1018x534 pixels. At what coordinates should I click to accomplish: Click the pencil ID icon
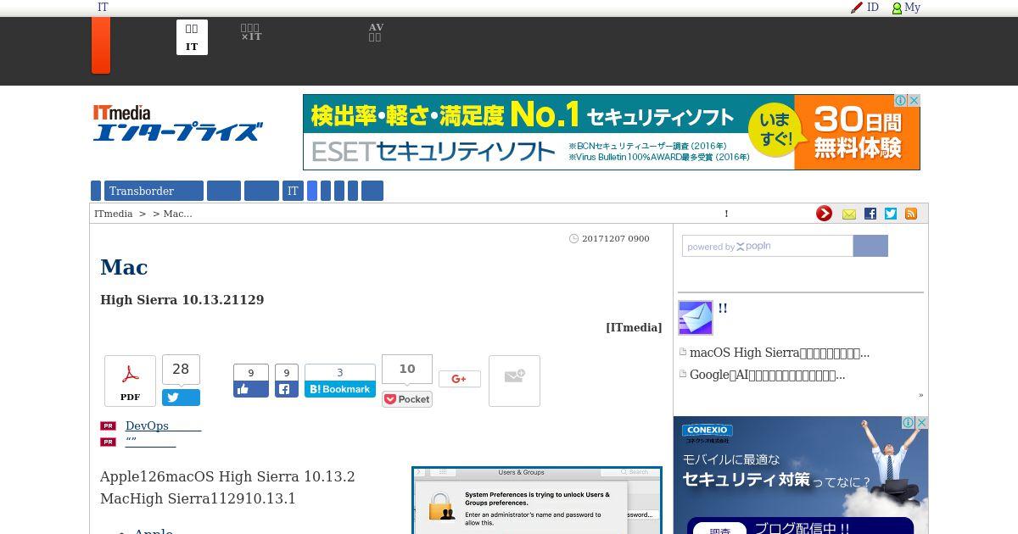tap(857, 8)
